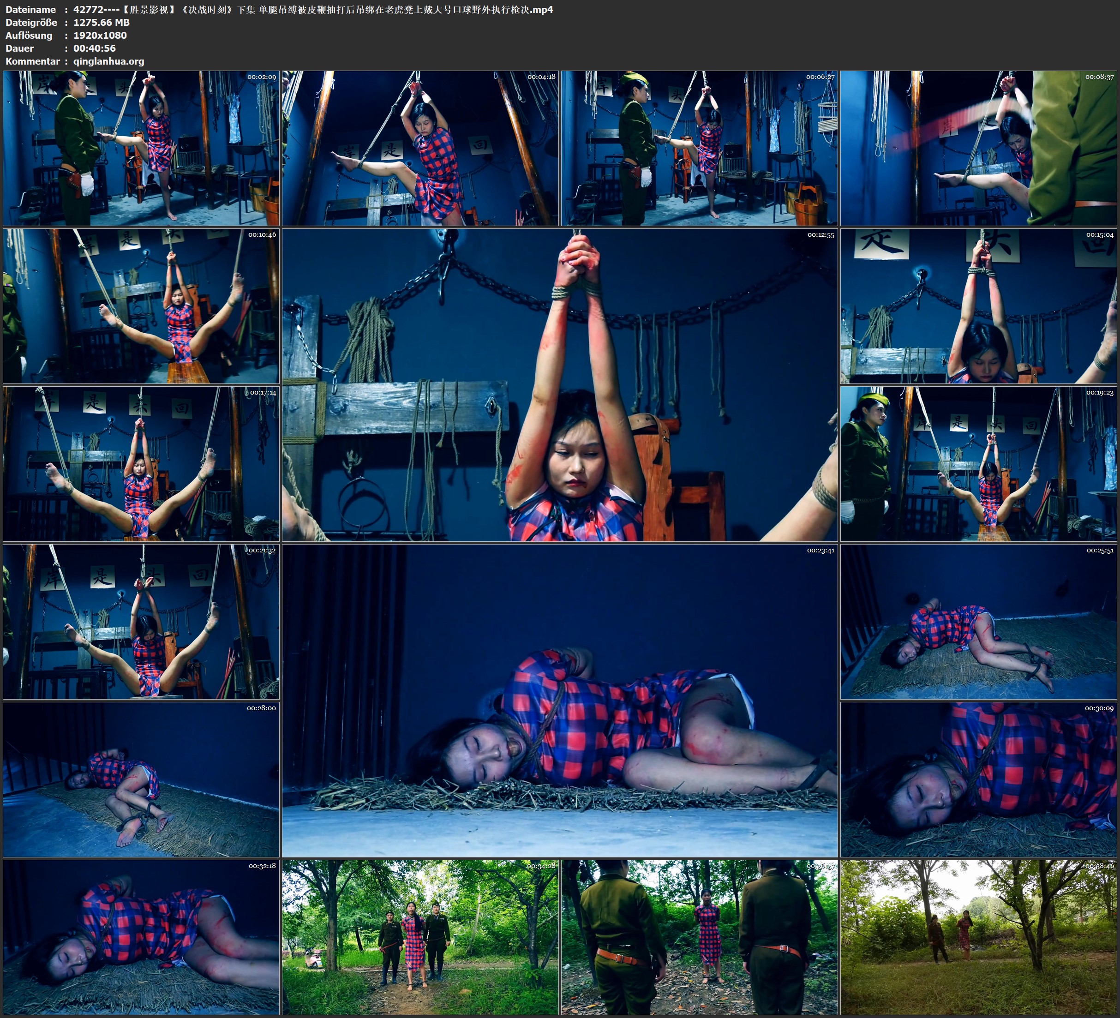Open the thumbnail marked 00:06:27

tap(699, 148)
